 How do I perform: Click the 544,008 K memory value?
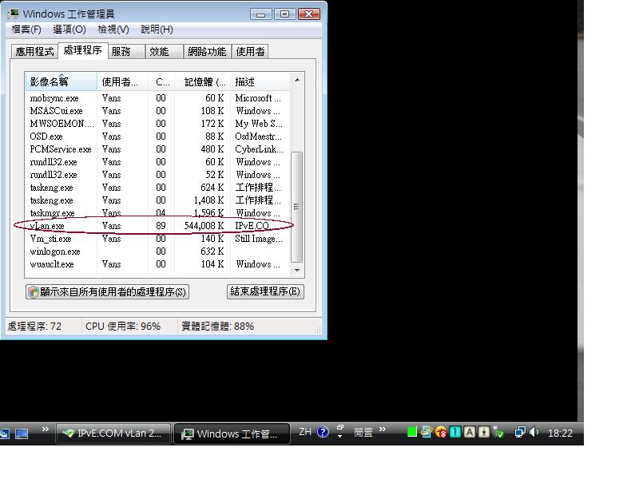pyautogui.click(x=204, y=226)
